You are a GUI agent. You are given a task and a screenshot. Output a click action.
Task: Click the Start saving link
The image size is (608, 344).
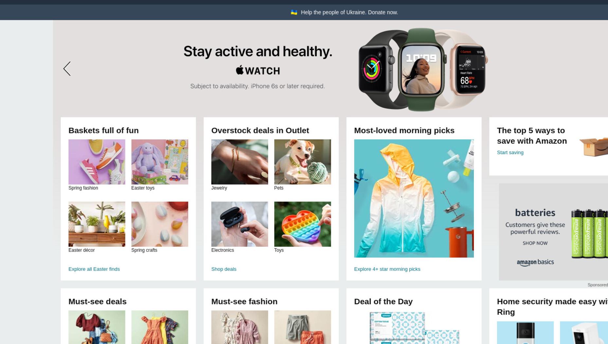pyautogui.click(x=510, y=153)
